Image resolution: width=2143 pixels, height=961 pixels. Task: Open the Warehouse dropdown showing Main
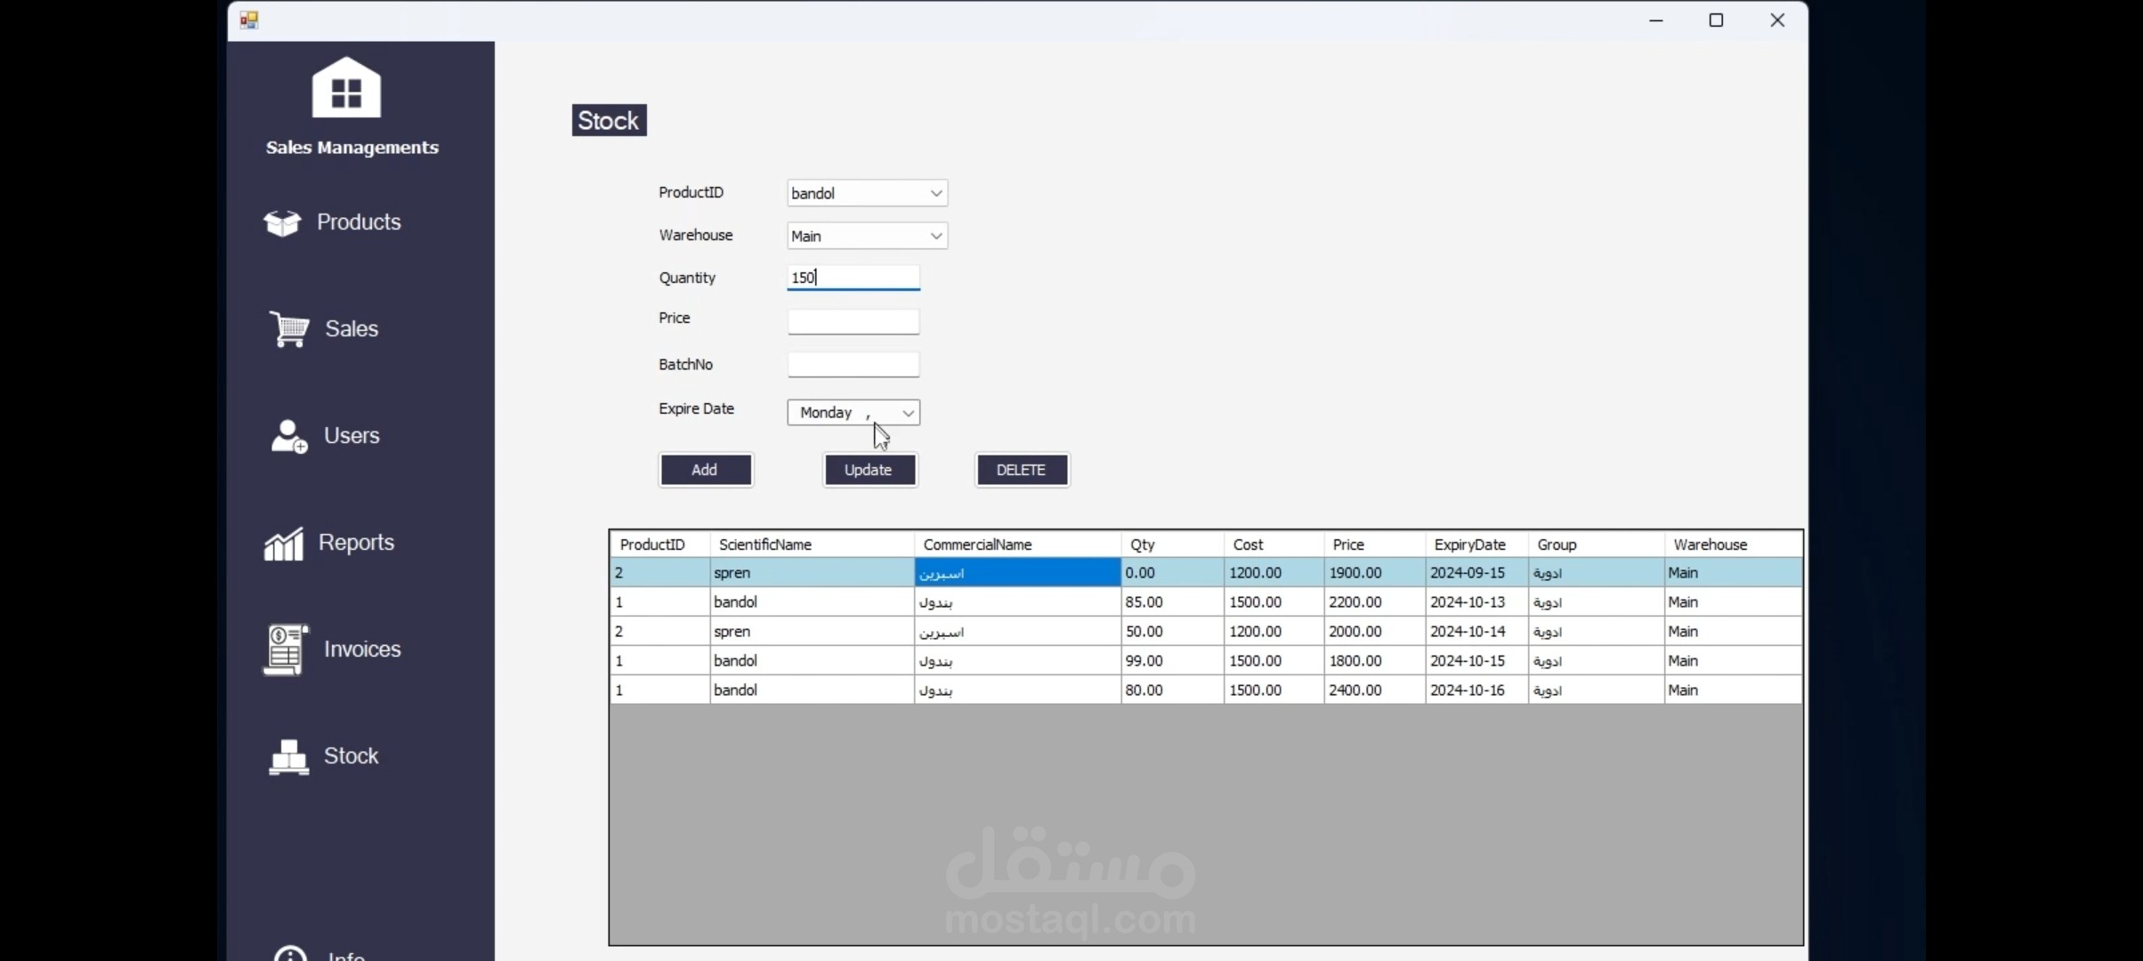[x=935, y=236]
